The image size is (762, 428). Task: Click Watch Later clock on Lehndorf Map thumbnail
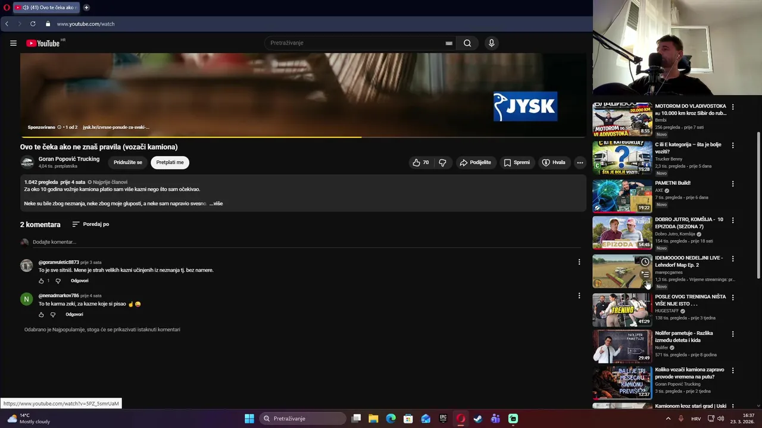pos(645,262)
